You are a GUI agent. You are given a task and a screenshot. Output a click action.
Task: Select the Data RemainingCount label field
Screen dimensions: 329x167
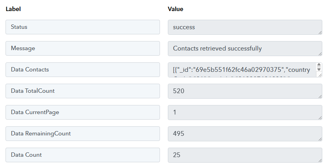[83, 134]
